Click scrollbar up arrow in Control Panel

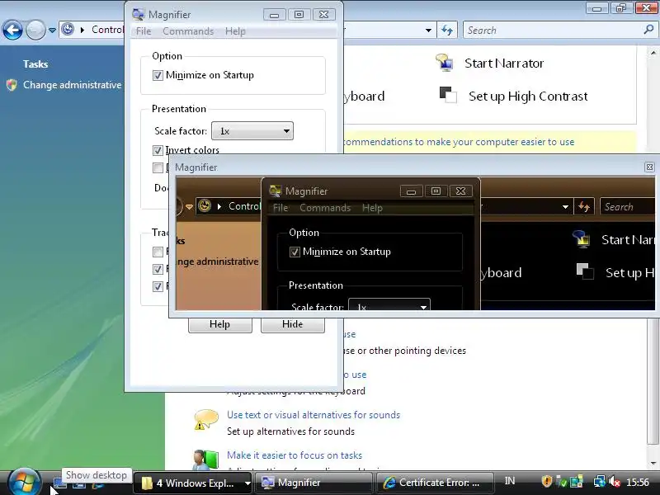653,54
